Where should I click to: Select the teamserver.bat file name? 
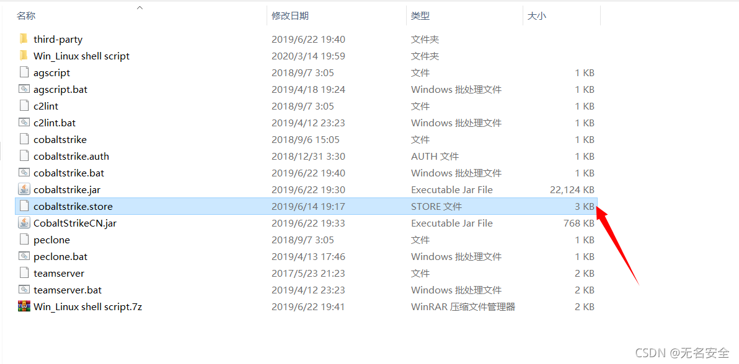coord(68,290)
